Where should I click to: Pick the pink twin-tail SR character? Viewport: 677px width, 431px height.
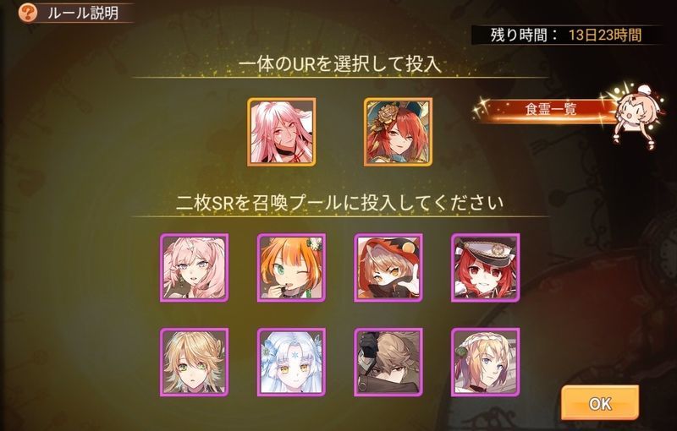point(195,268)
